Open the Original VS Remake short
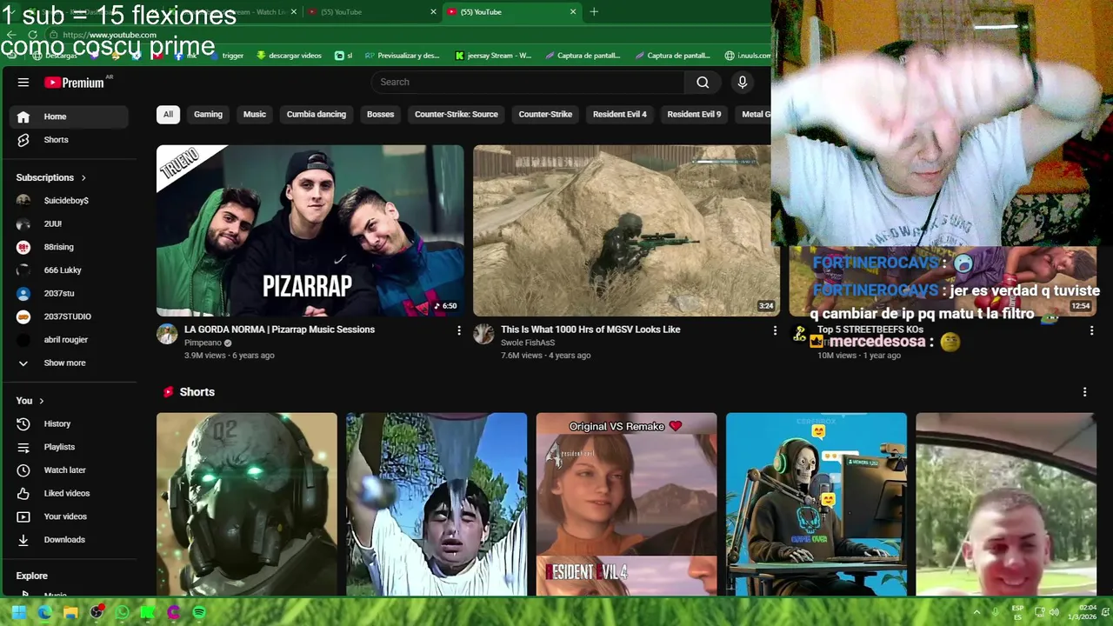The width and height of the screenshot is (1113, 626). (626, 504)
